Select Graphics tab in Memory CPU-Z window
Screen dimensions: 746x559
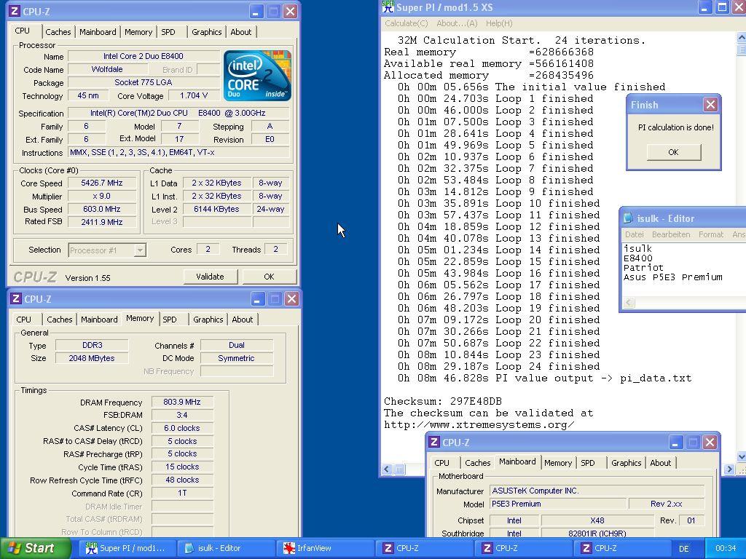click(x=208, y=320)
